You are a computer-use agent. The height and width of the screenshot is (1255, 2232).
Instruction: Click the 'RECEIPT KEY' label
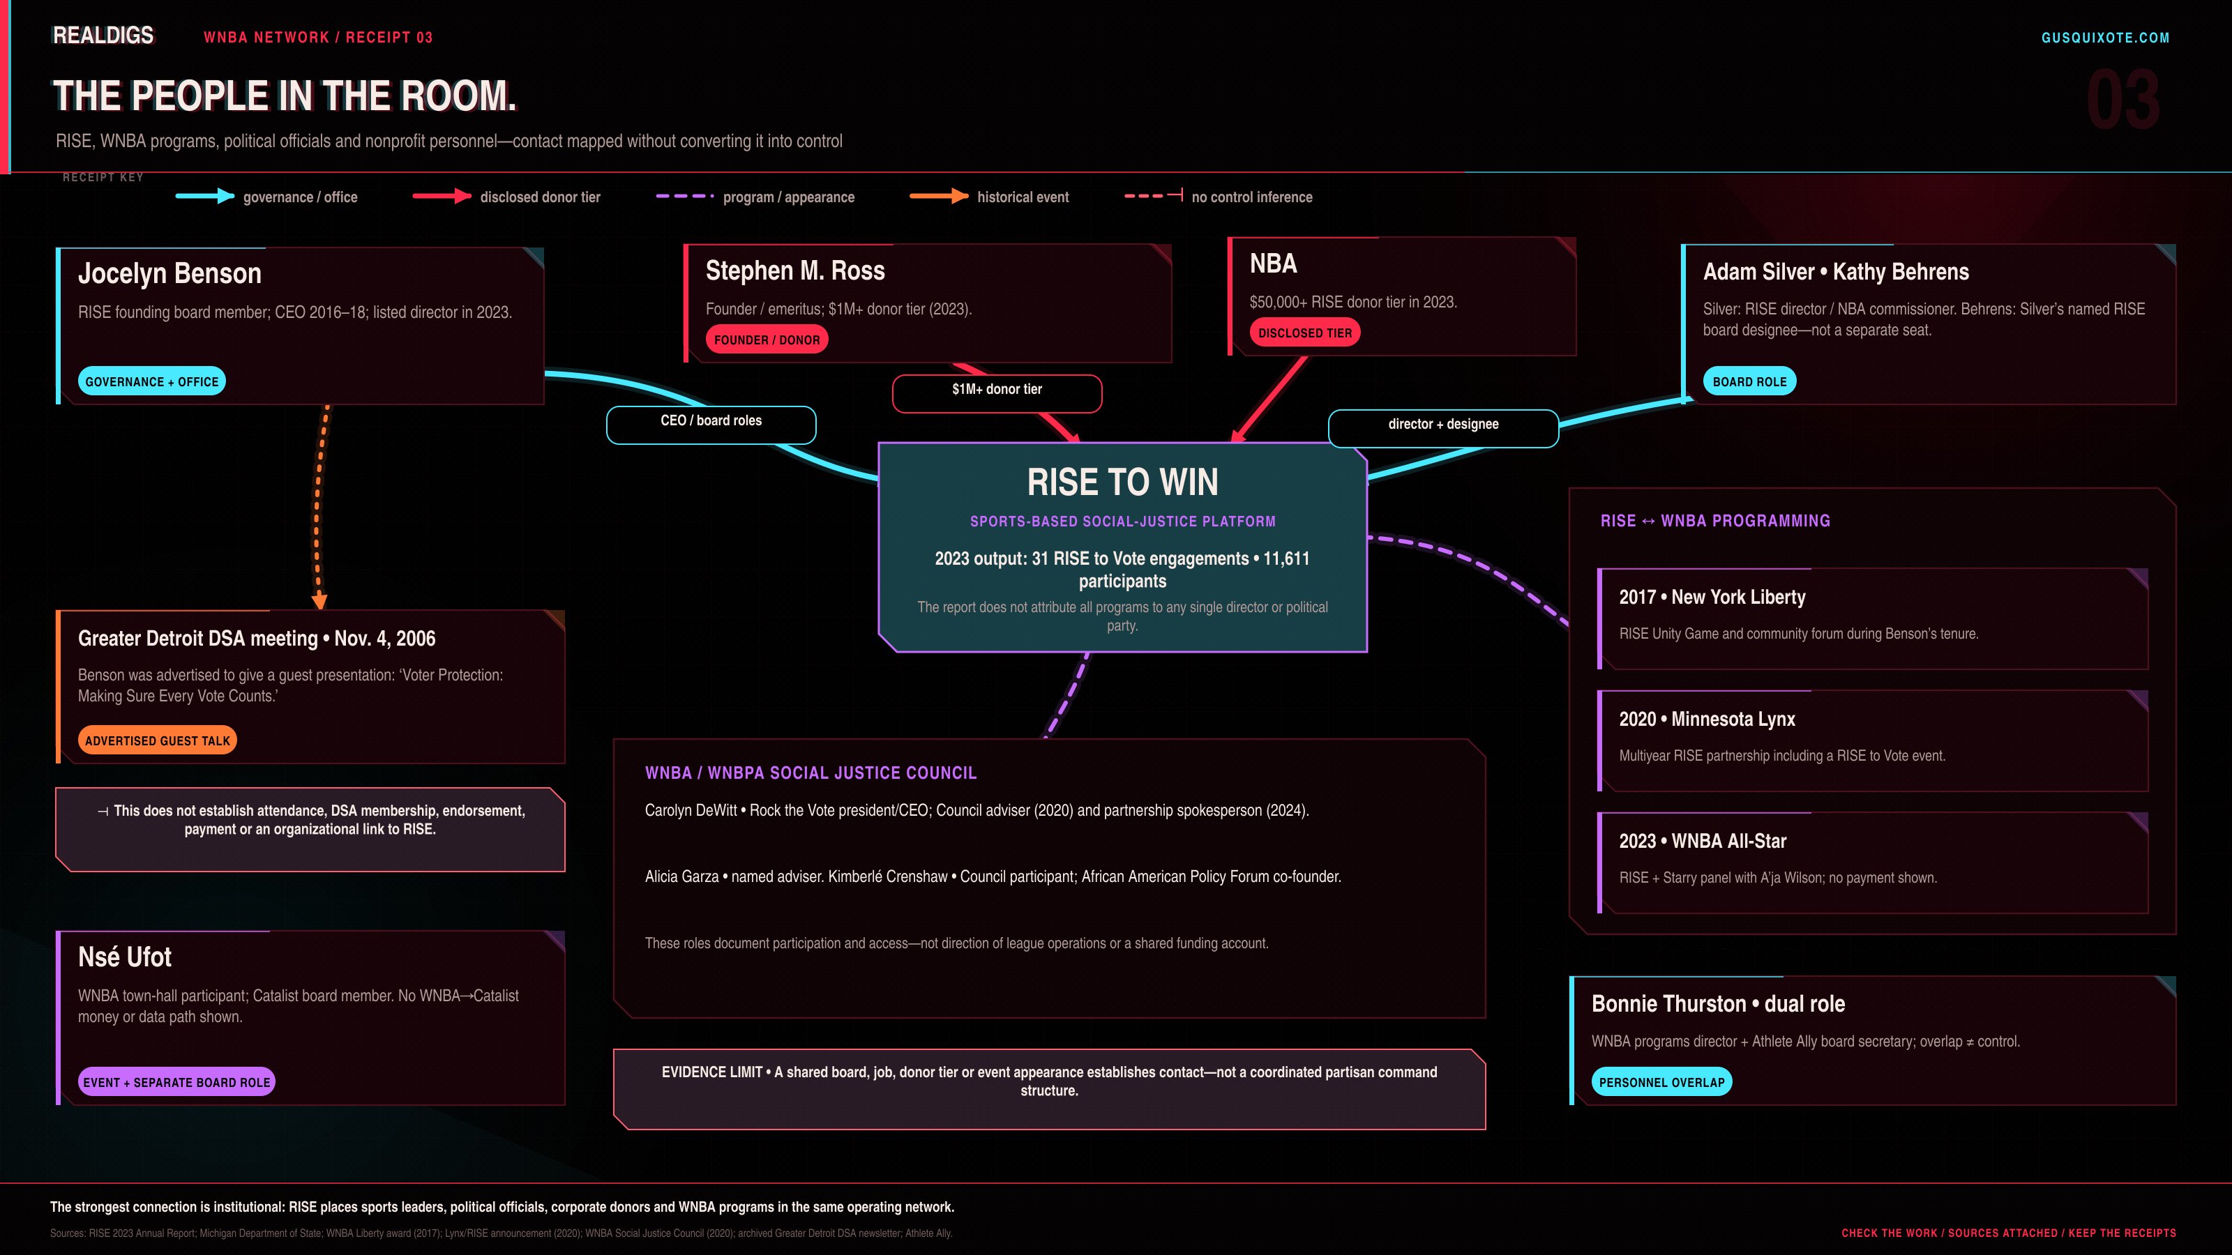point(103,178)
